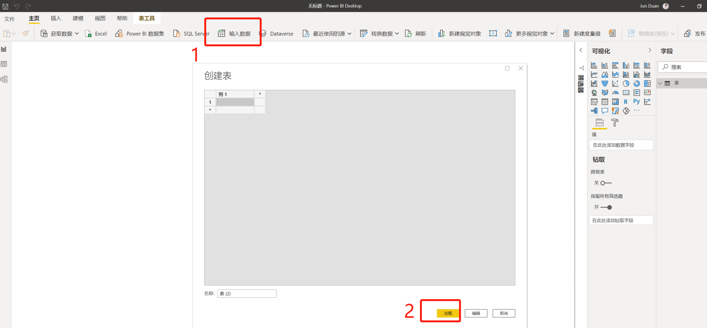Image resolution: width=707 pixels, height=328 pixels.
Task: Switch to the 建模 ribbon tab
Action: (78, 18)
